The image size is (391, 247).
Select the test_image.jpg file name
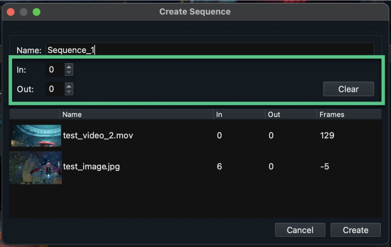(91, 167)
